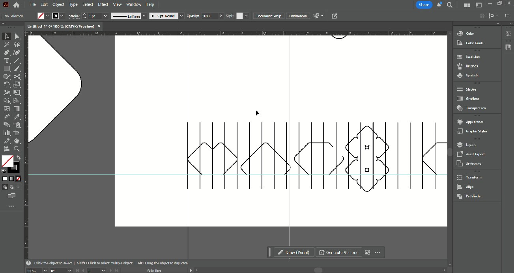Image resolution: width=514 pixels, height=273 pixels.
Task: Activate the Line Segment tool
Action: coord(17,61)
